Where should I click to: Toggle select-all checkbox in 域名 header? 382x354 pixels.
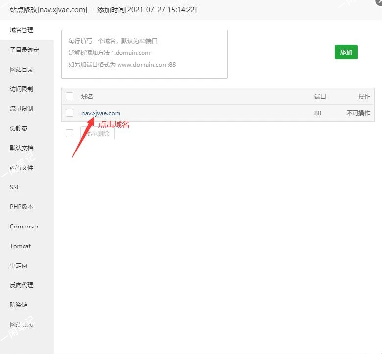click(x=70, y=96)
